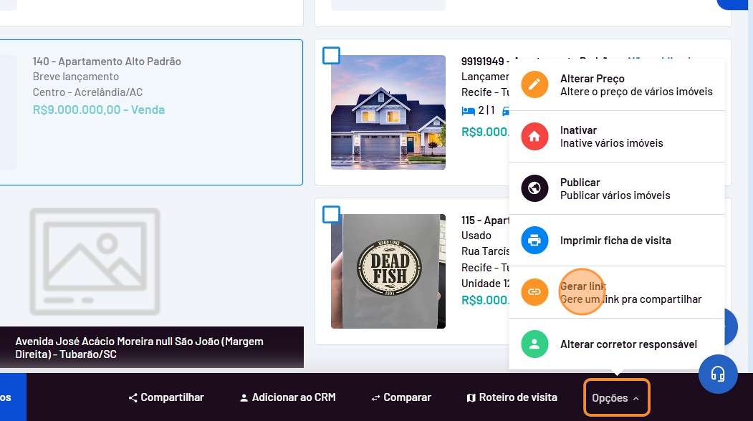This screenshot has width=753, height=421.
Task: Click the share icon beside Compartilhar
Action: pos(133,397)
